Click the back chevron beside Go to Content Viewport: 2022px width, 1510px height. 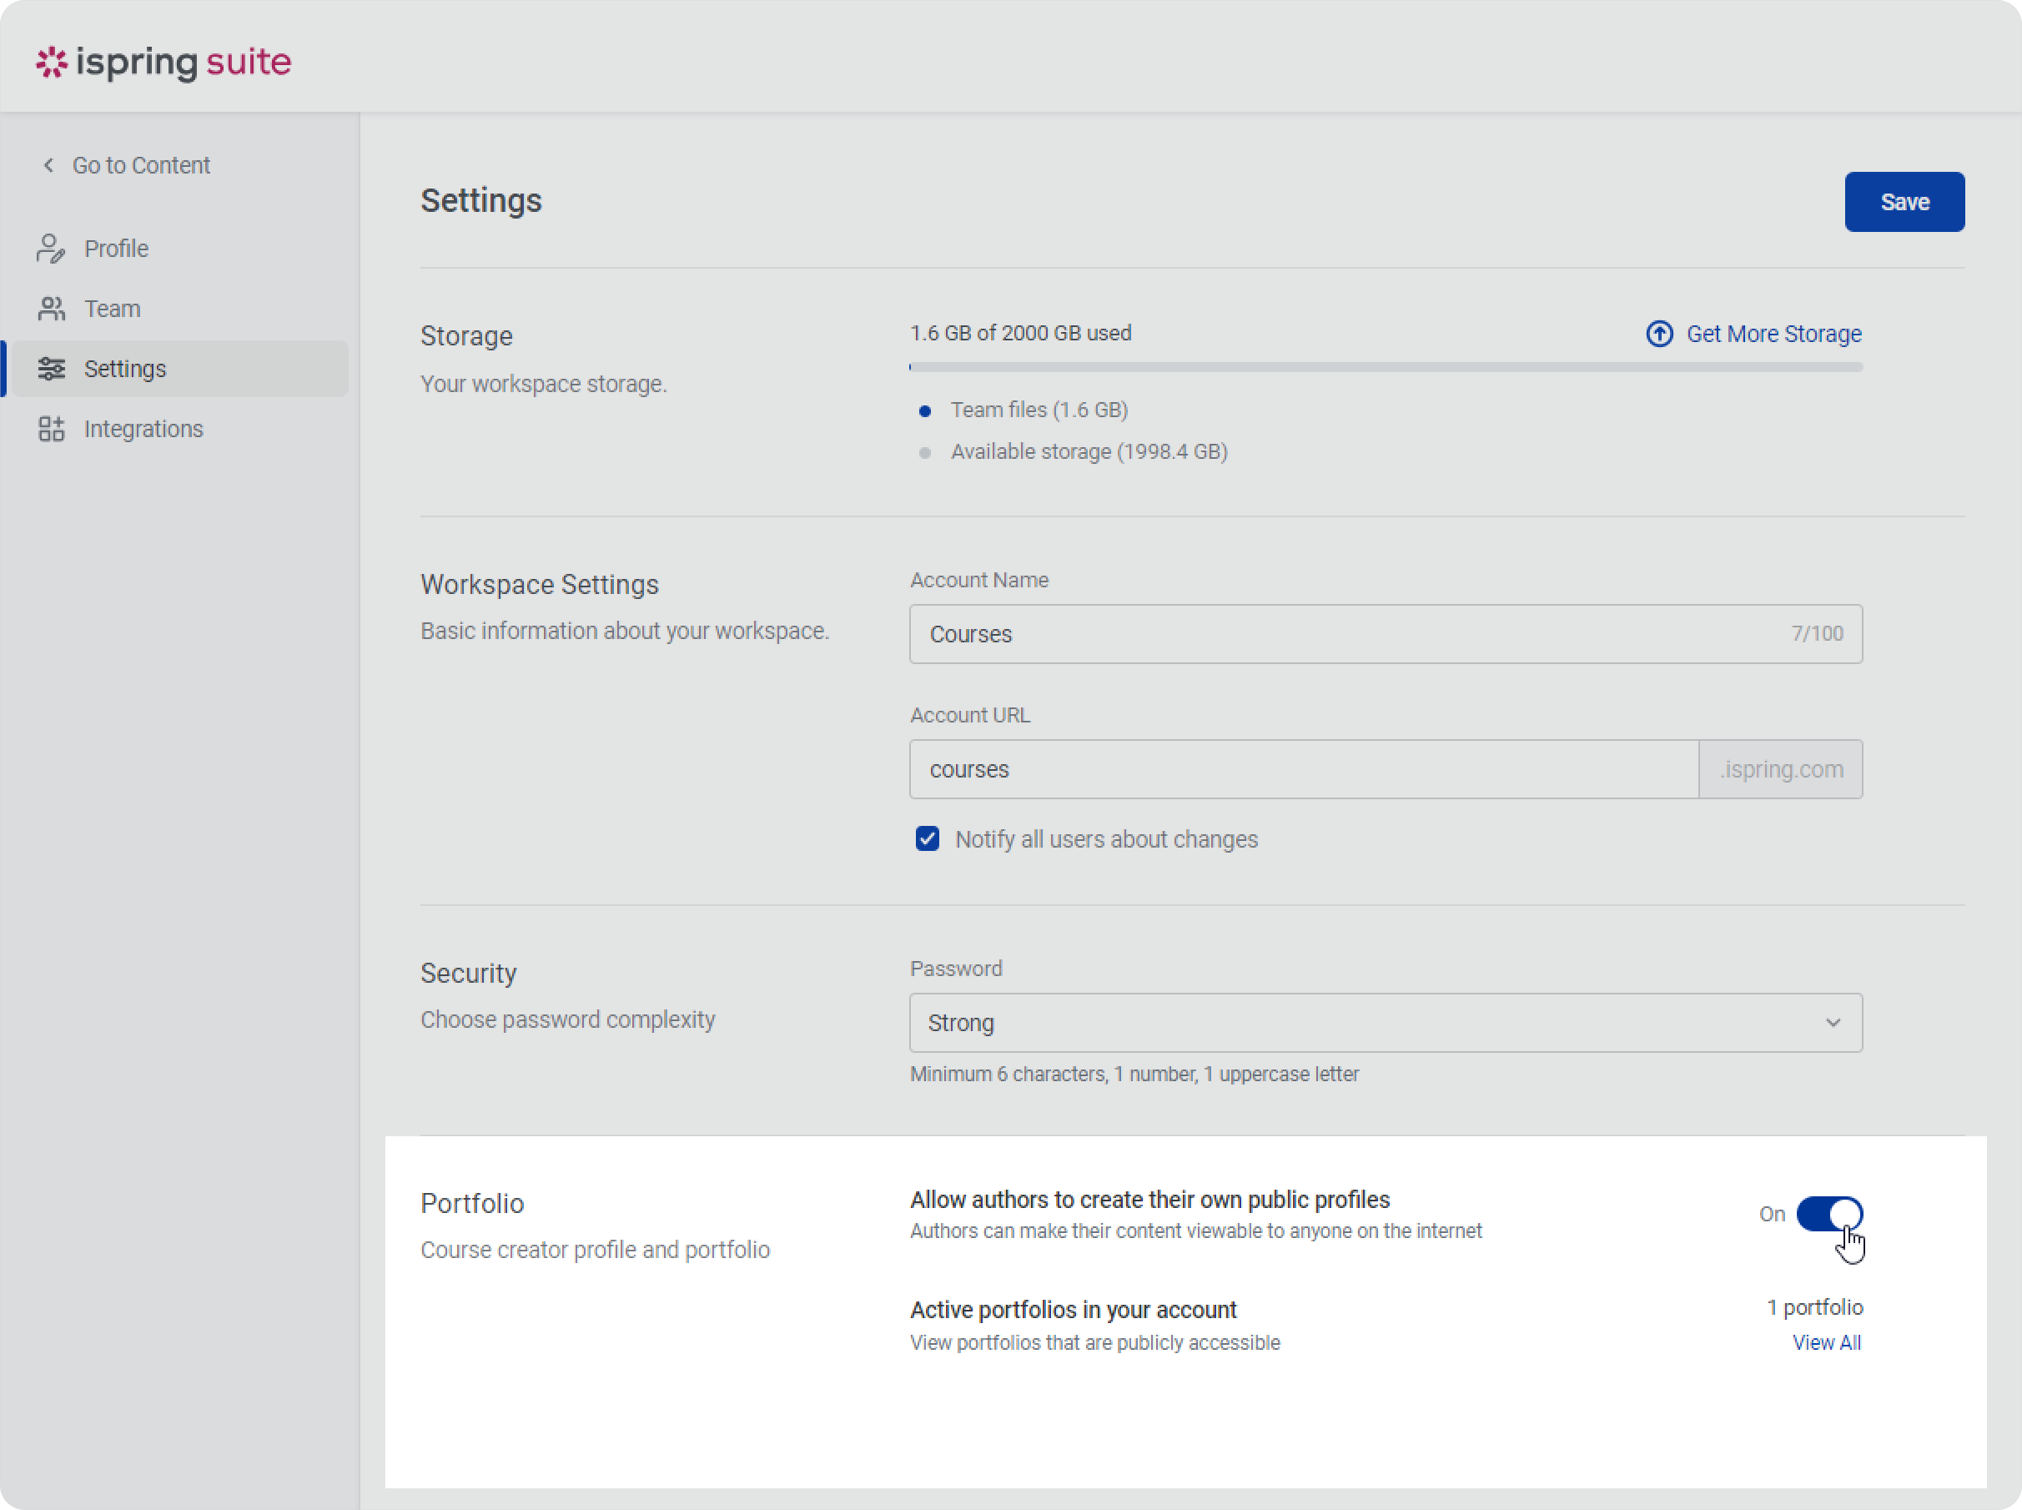pos(48,164)
